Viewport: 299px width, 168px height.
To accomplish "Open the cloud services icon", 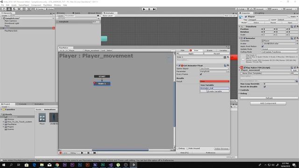I will (x=251, y=9).
